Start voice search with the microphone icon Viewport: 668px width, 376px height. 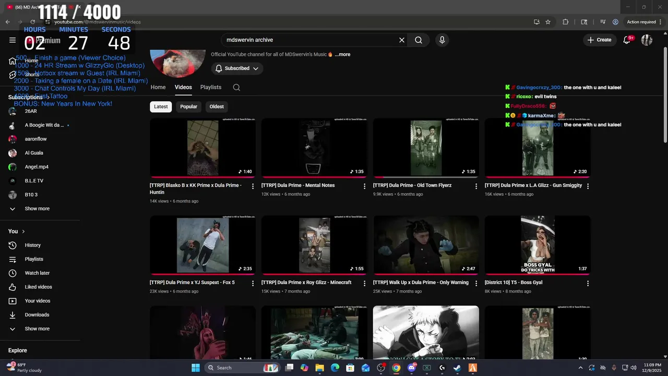point(442,40)
